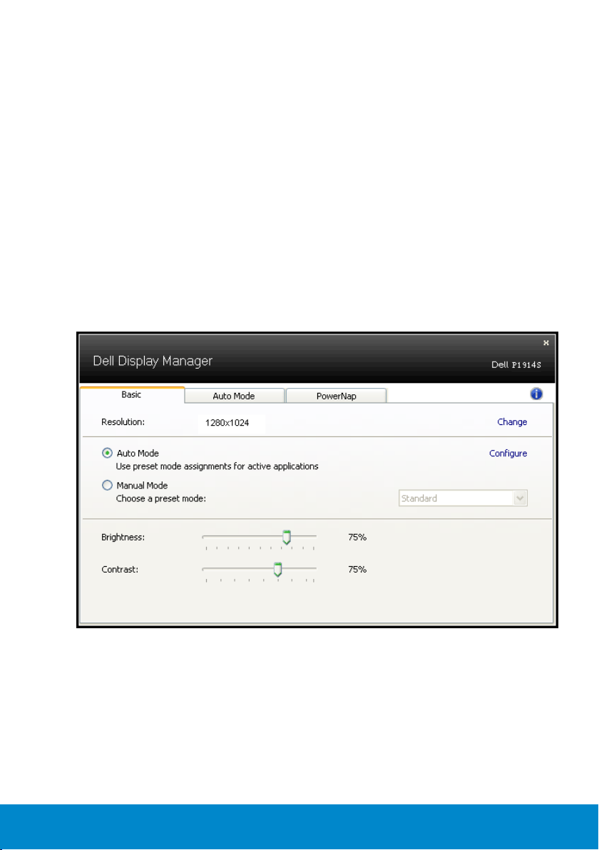Click the Brightness 75% value

point(357,538)
